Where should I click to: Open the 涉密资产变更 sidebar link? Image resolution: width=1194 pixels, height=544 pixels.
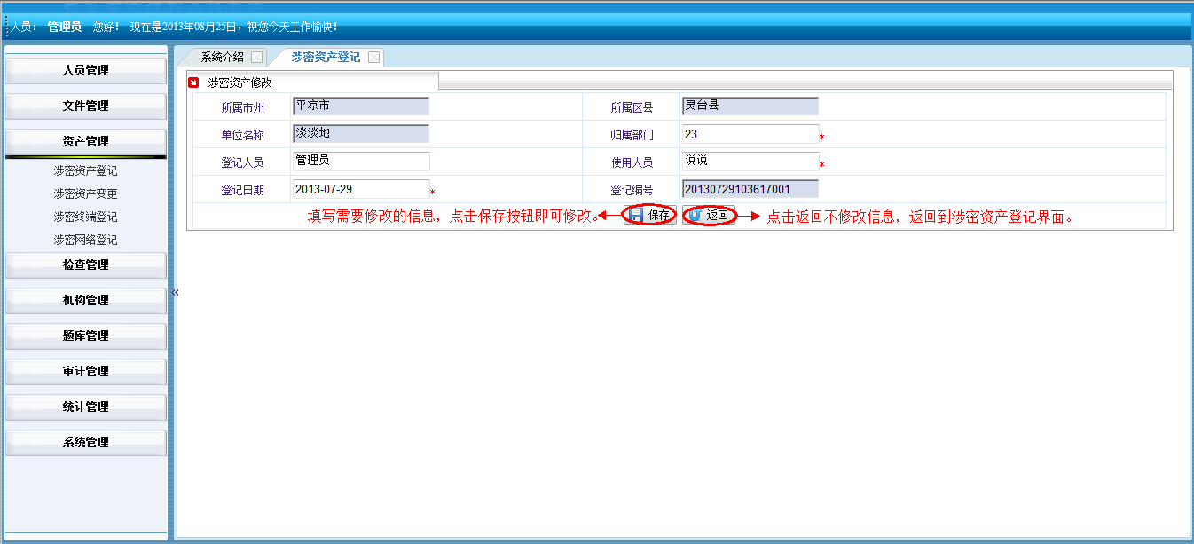tap(85, 193)
